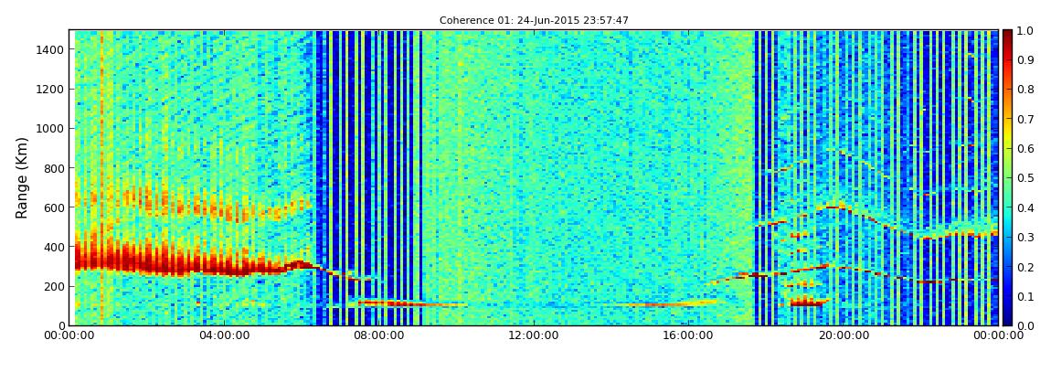The image size is (1051, 372).
Task: Click the 04:00:00 x-axis tick label
Action: pyautogui.click(x=225, y=335)
